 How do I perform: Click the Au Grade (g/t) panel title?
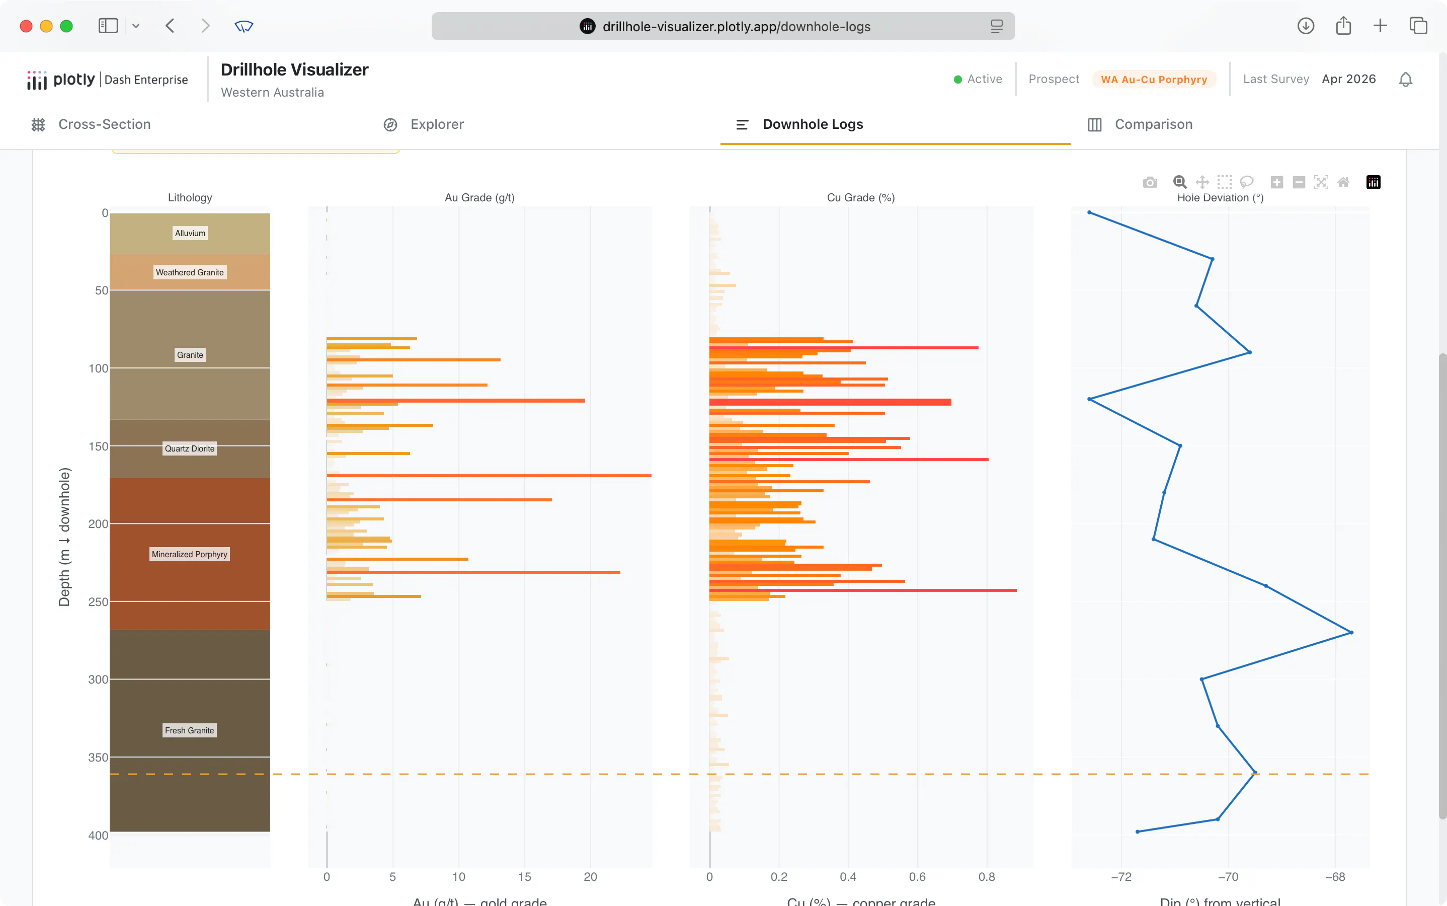[x=479, y=198]
